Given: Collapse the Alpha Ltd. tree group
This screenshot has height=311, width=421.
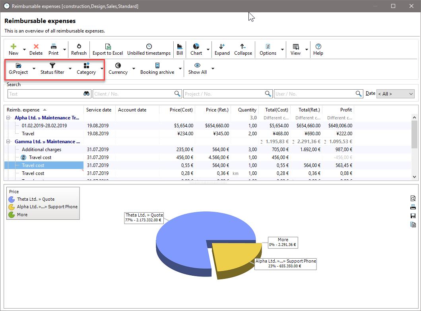Looking at the screenshot, I should [x=9, y=118].
